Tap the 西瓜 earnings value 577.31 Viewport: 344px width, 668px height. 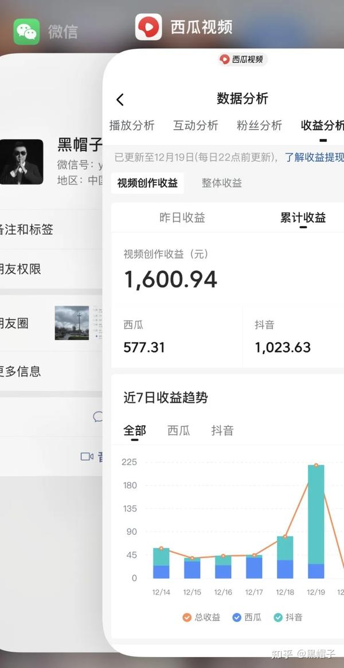click(x=144, y=347)
